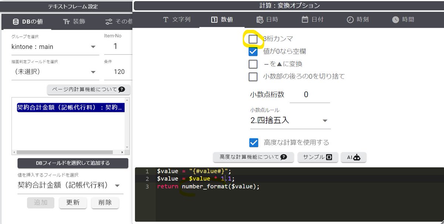
Task: Click the 小数点桁数 input field
Action: pos(310,95)
